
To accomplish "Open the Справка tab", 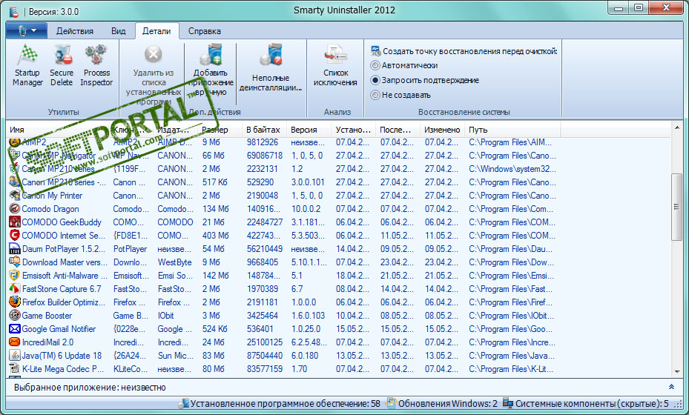I will coord(205,31).
